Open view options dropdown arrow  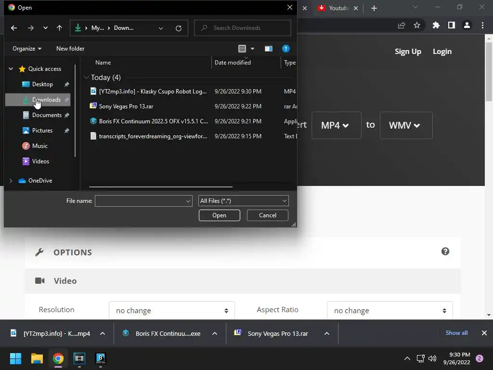[252, 49]
